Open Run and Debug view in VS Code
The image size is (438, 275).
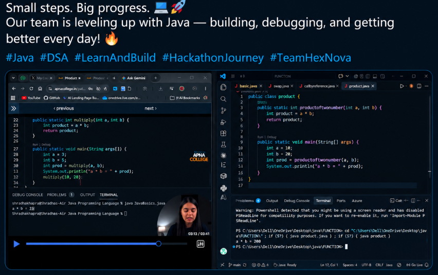[224, 122]
